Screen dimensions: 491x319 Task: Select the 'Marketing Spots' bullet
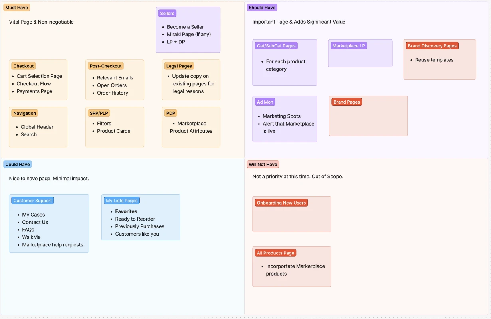tap(281, 116)
